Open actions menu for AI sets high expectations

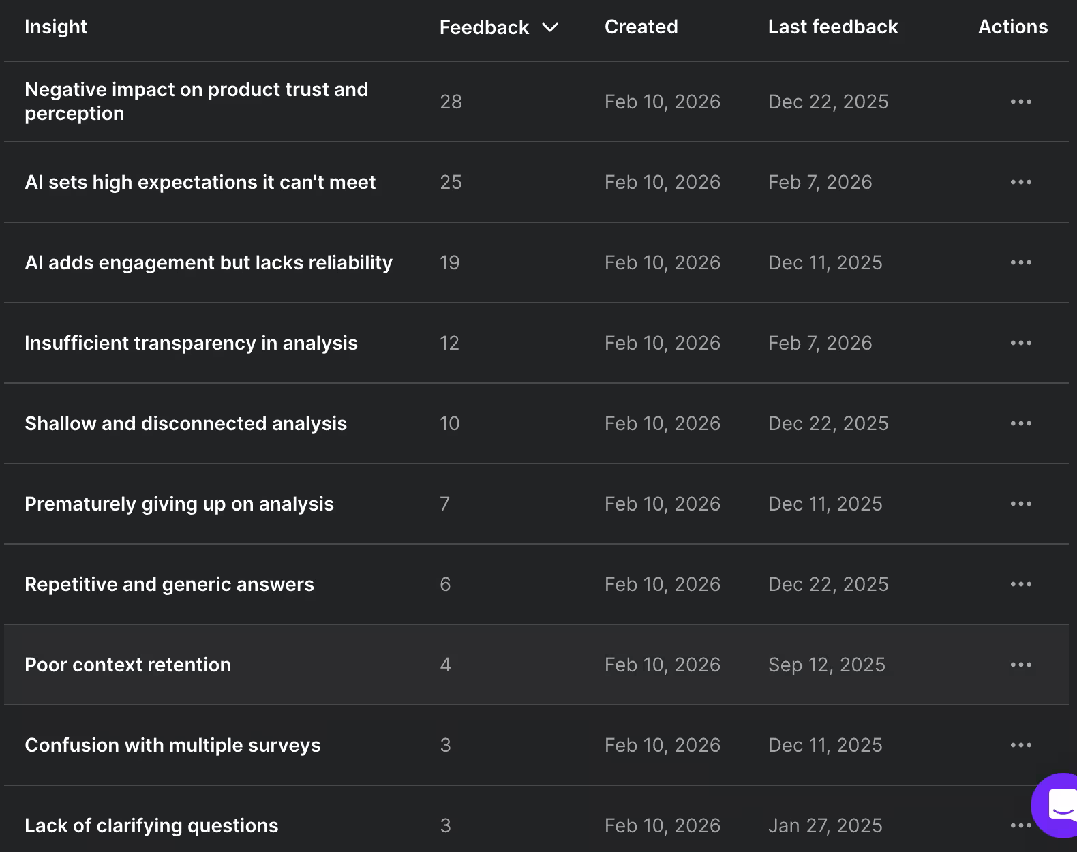point(1020,182)
